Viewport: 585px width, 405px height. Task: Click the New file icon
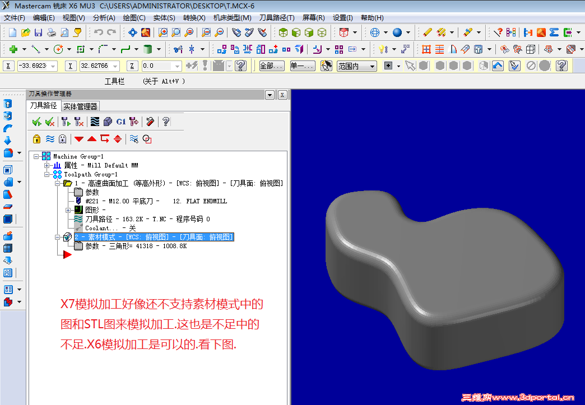[x=12, y=32]
